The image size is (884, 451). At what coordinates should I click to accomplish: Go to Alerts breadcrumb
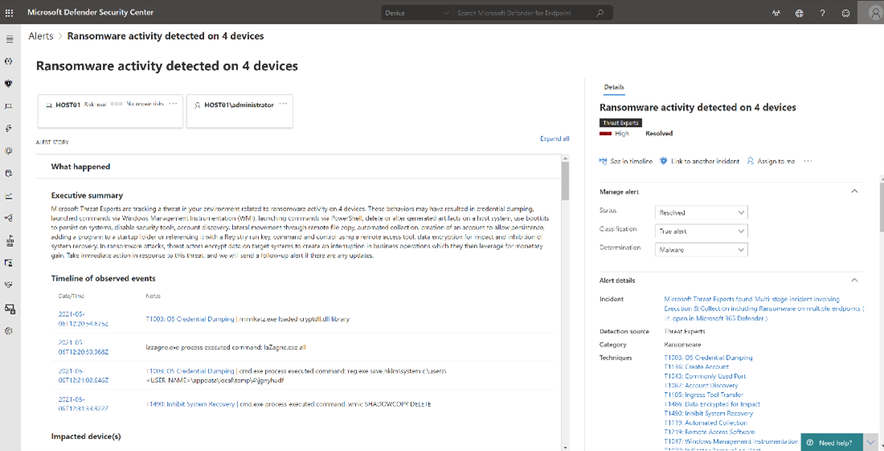tap(41, 36)
